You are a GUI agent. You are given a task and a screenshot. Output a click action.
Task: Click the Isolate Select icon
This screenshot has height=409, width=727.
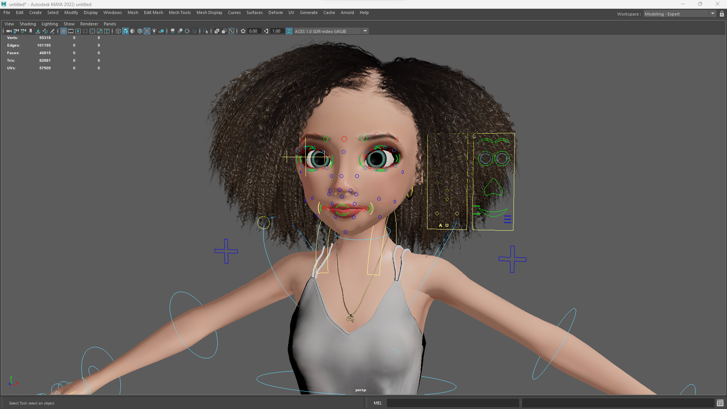coord(206,31)
